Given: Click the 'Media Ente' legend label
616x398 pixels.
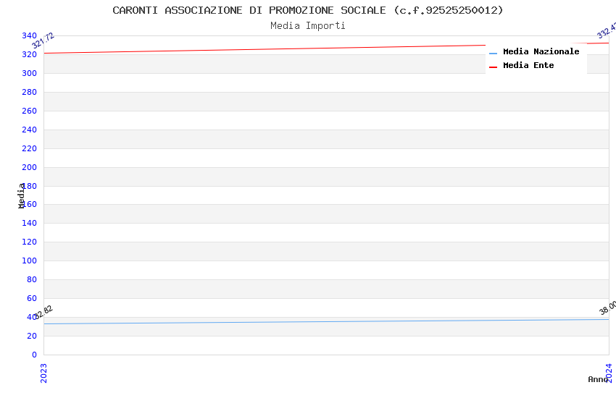Looking at the screenshot, I should 528,65.
